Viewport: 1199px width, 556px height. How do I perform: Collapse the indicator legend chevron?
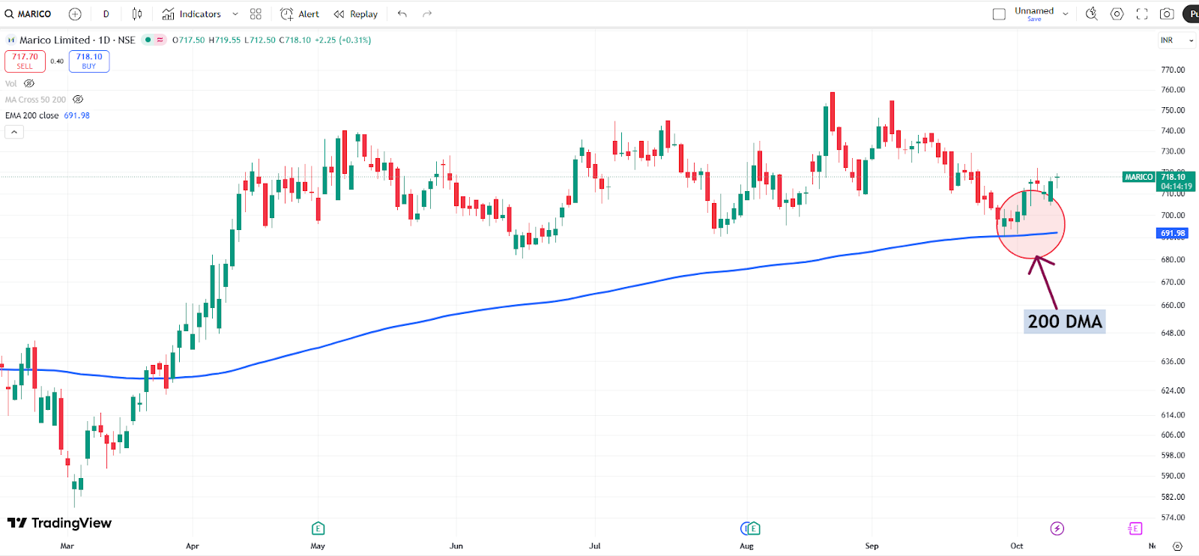[x=14, y=132]
